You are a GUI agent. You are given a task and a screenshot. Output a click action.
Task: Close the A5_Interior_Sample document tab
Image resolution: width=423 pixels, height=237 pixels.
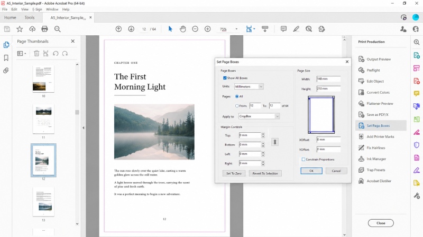point(90,17)
